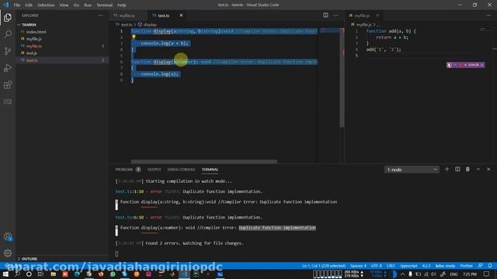
Task: Close the bottom panel
Action: pos(488,169)
